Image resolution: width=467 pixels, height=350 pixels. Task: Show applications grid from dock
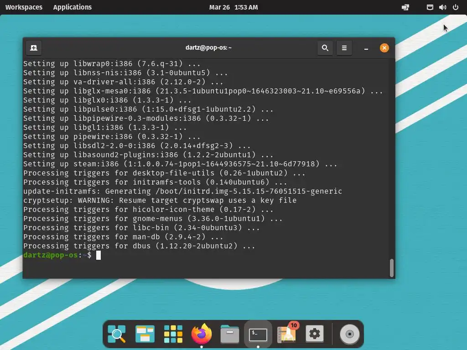pos(173,334)
